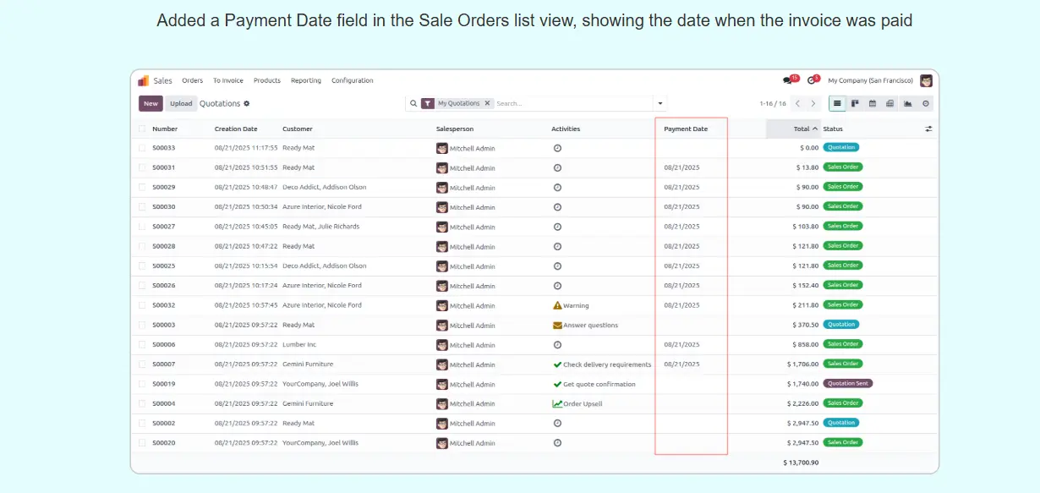
Task: Click into the Search input field
Action: pyautogui.click(x=567, y=104)
